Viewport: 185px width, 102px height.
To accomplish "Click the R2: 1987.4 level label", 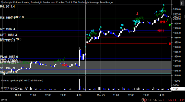I will tap(8, 29).
